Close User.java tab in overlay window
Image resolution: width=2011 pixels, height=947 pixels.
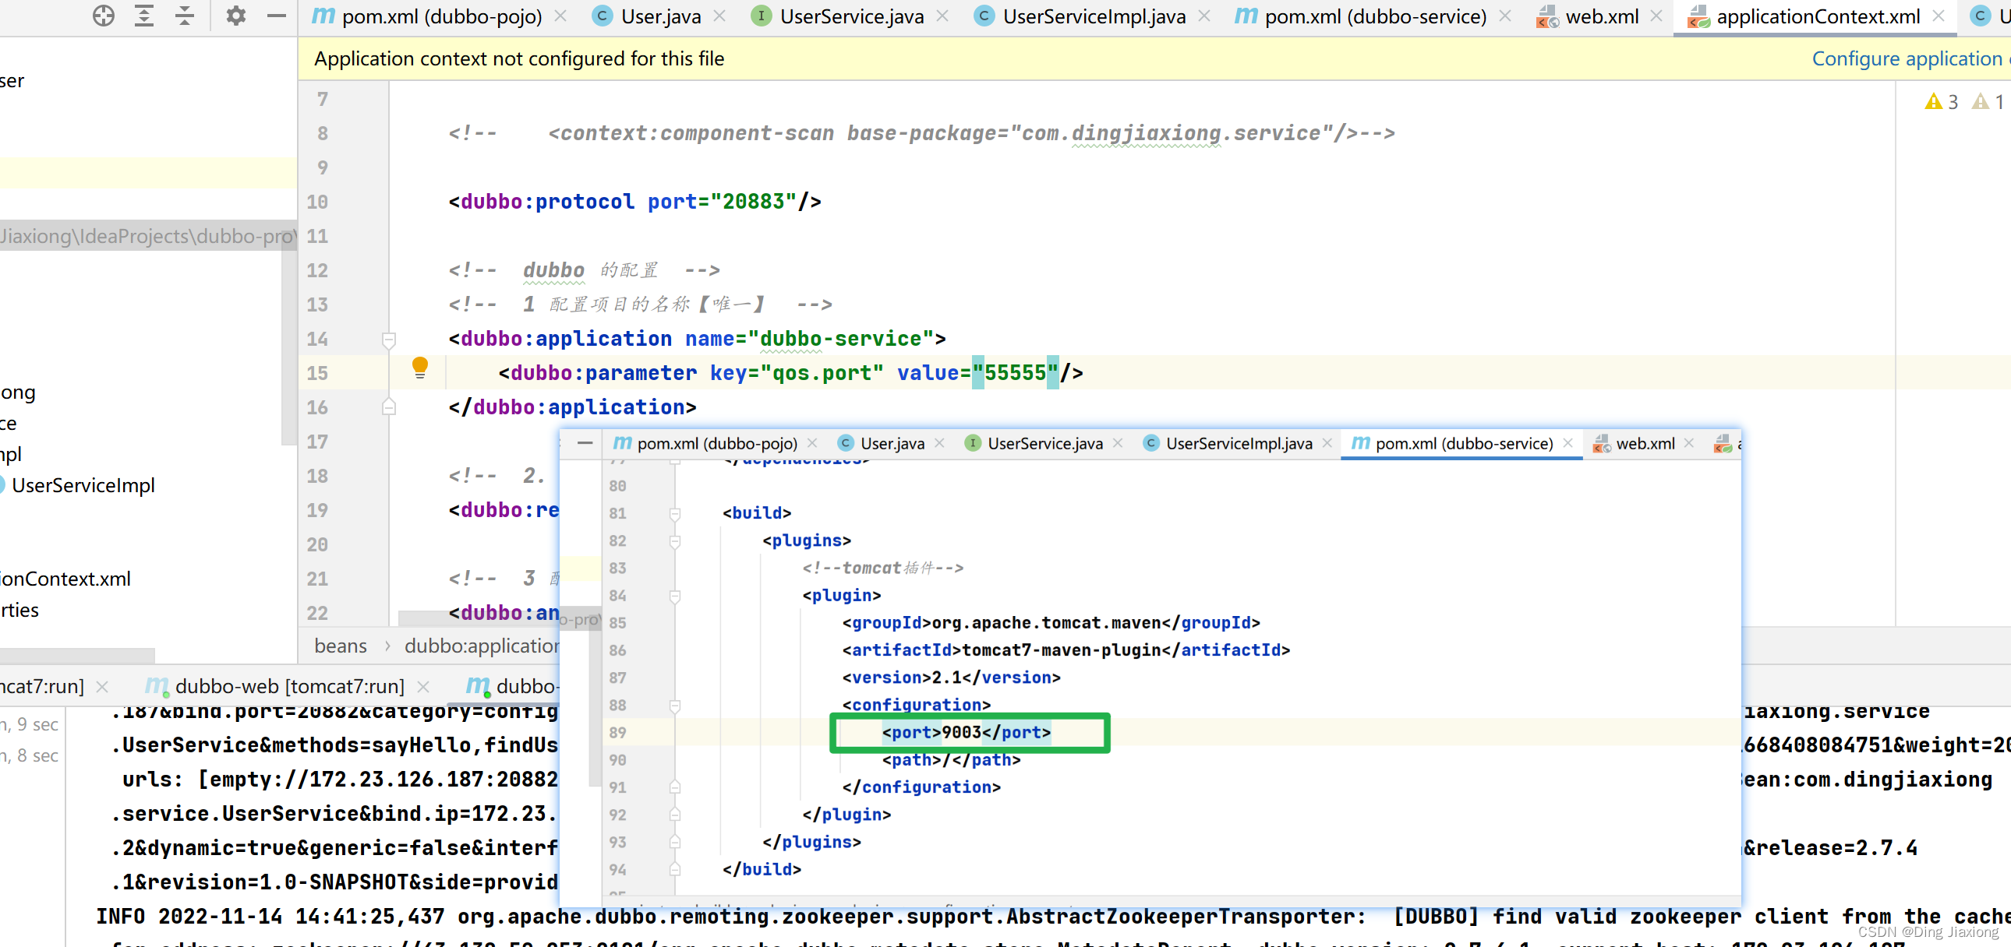(x=940, y=443)
